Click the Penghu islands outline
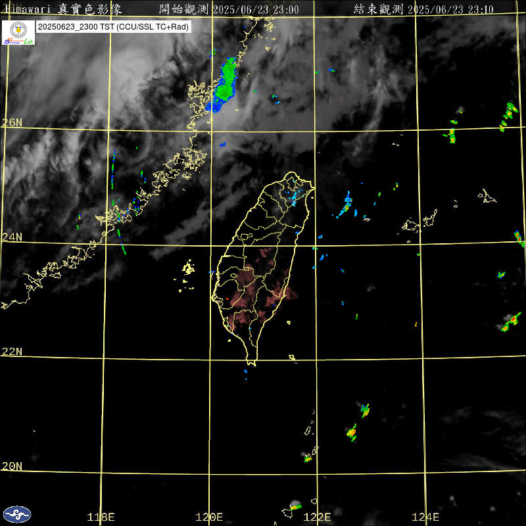Viewport: 526px width, 526px height. point(185,275)
